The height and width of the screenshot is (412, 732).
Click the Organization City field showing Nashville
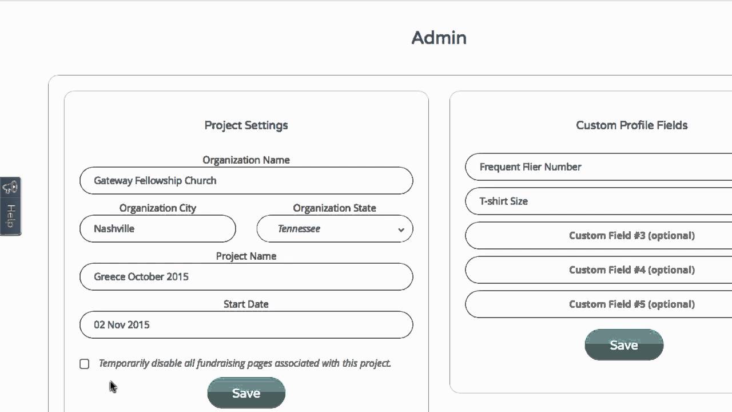click(158, 229)
